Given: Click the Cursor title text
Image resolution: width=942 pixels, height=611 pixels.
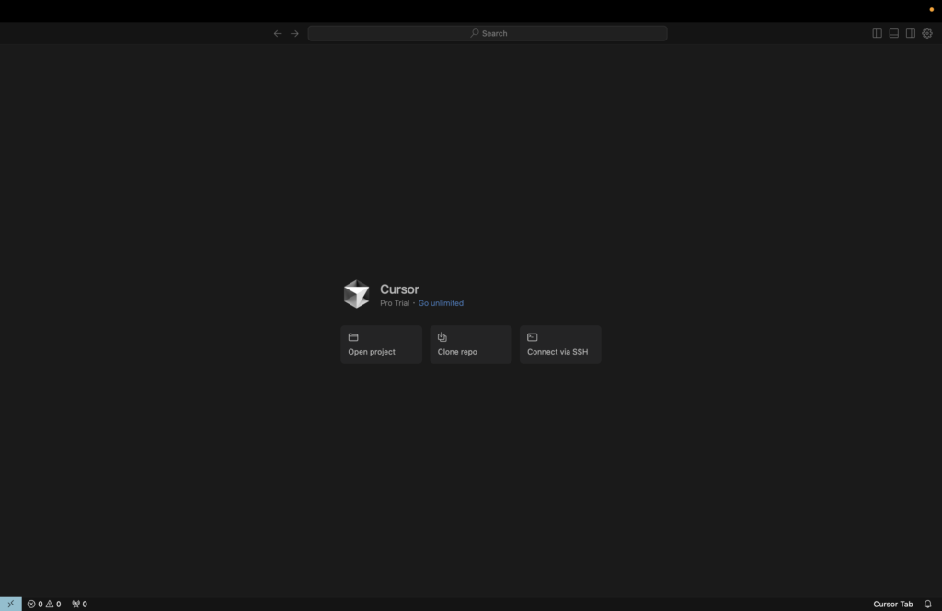Looking at the screenshot, I should 399,289.
